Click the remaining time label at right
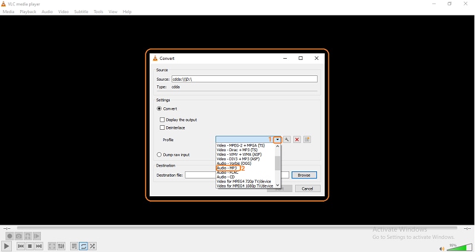Image resolution: width=475 pixels, height=252 pixels. coord(467,229)
